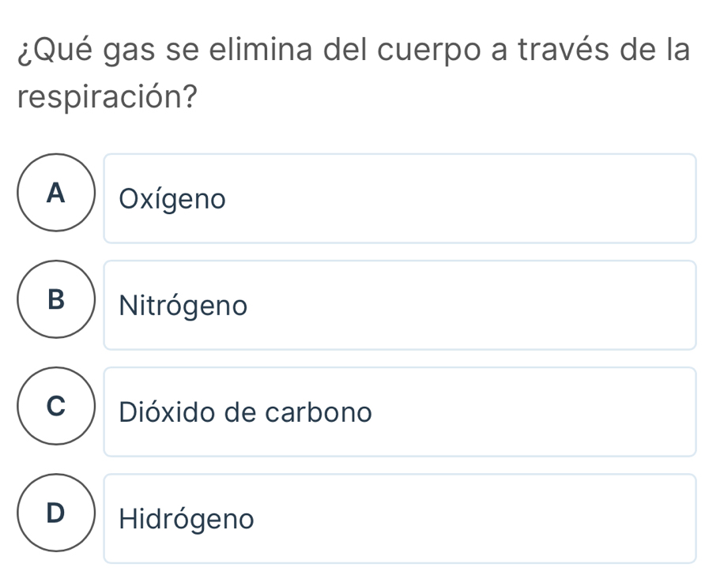
Task: Click the word Nitrógeno
Action: click(183, 306)
